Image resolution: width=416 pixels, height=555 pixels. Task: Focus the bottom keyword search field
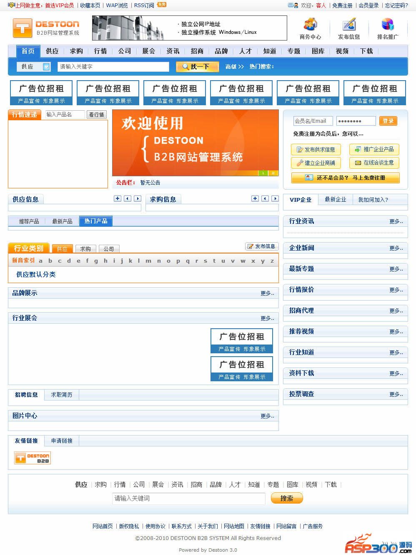189,498
